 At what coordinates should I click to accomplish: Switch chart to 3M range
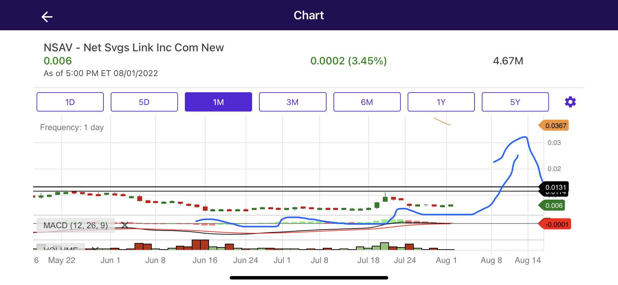point(292,102)
